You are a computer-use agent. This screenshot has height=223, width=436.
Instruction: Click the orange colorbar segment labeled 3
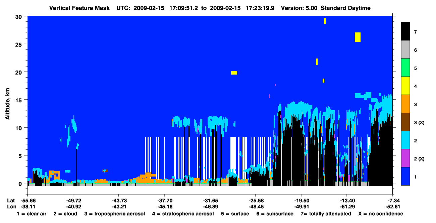[x=405, y=104]
